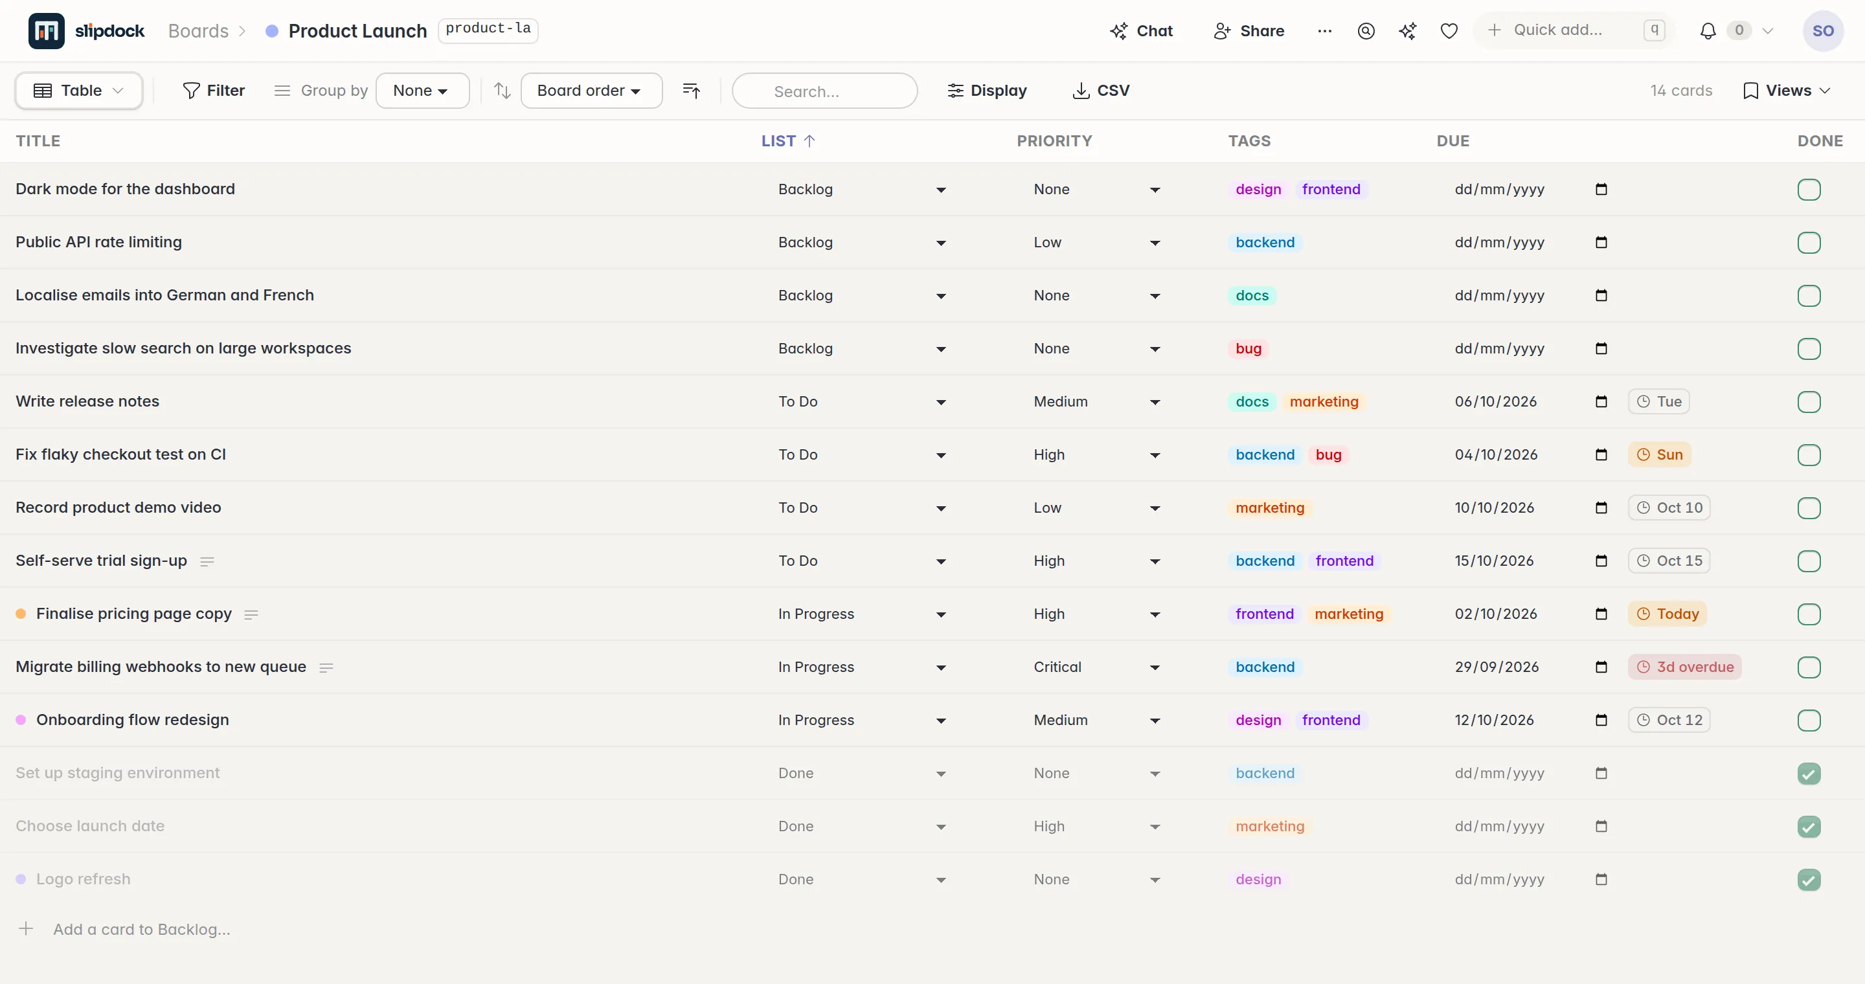Change priority of Migrate billing webhooks
The image size is (1865, 984).
coord(1096,667)
